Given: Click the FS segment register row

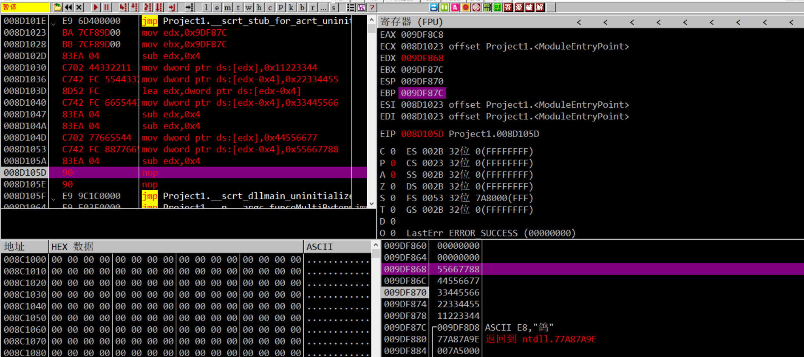Looking at the screenshot, I should click(470, 198).
